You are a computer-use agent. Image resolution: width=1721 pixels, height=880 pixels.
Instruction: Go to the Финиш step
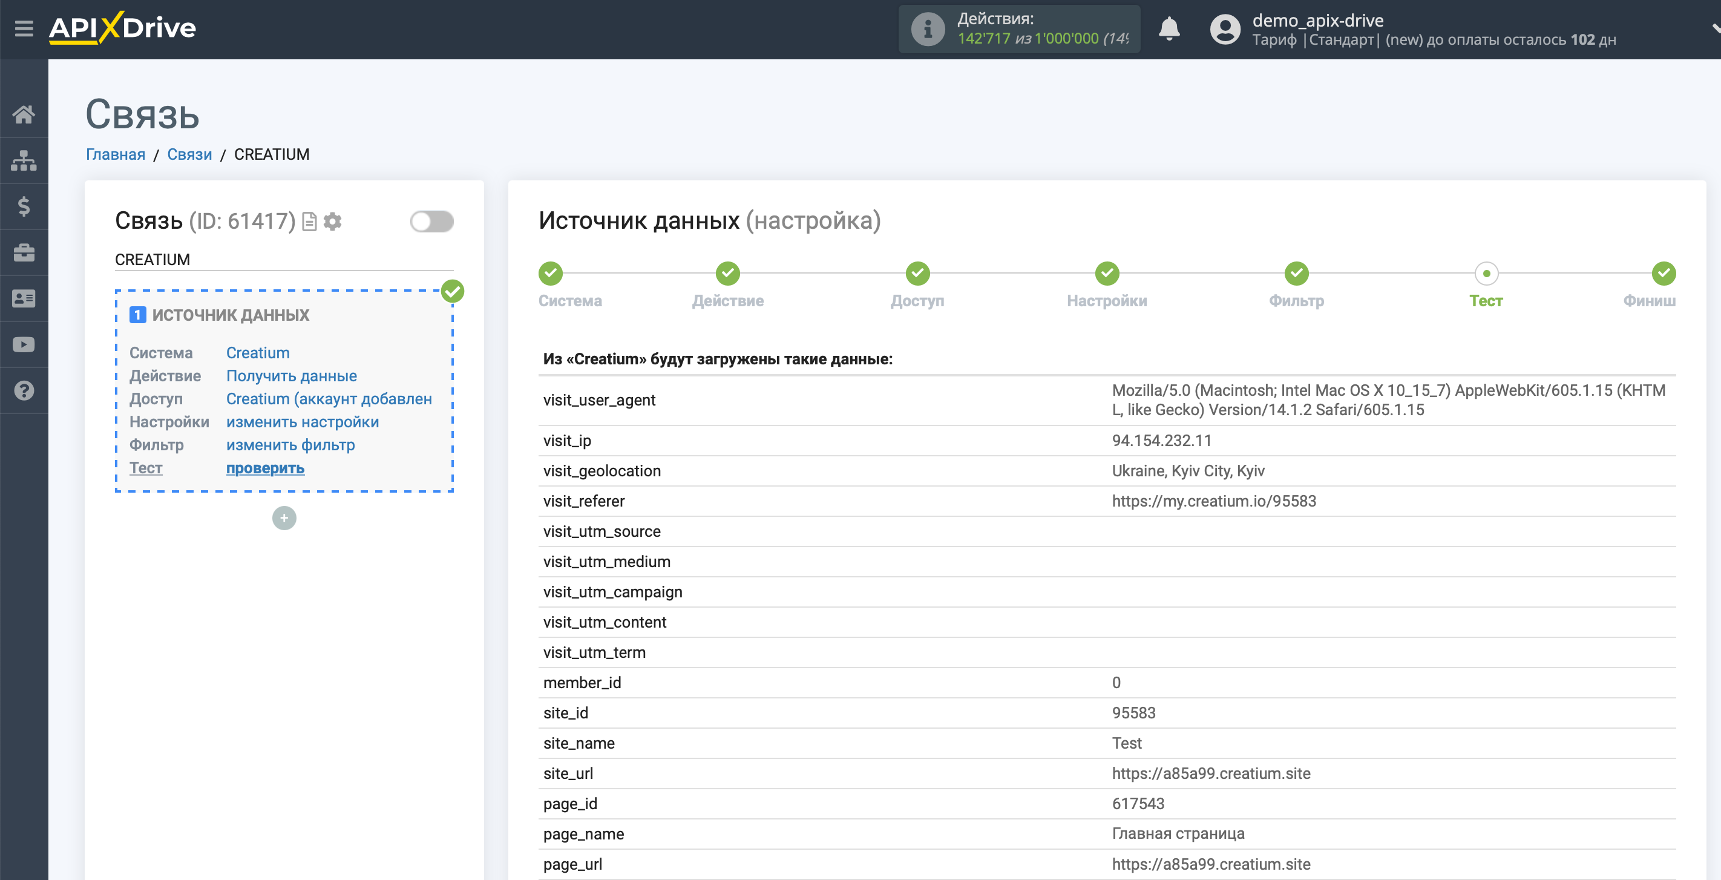click(x=1664, y=272)
